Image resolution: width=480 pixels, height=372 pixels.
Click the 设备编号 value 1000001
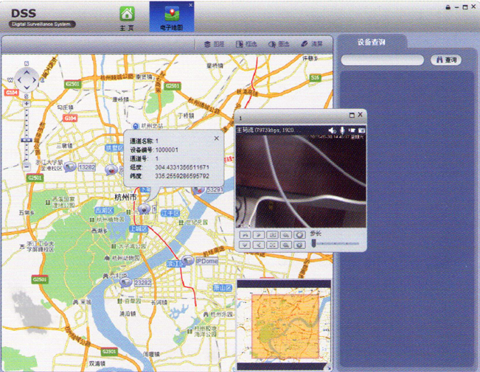[167, 150]
